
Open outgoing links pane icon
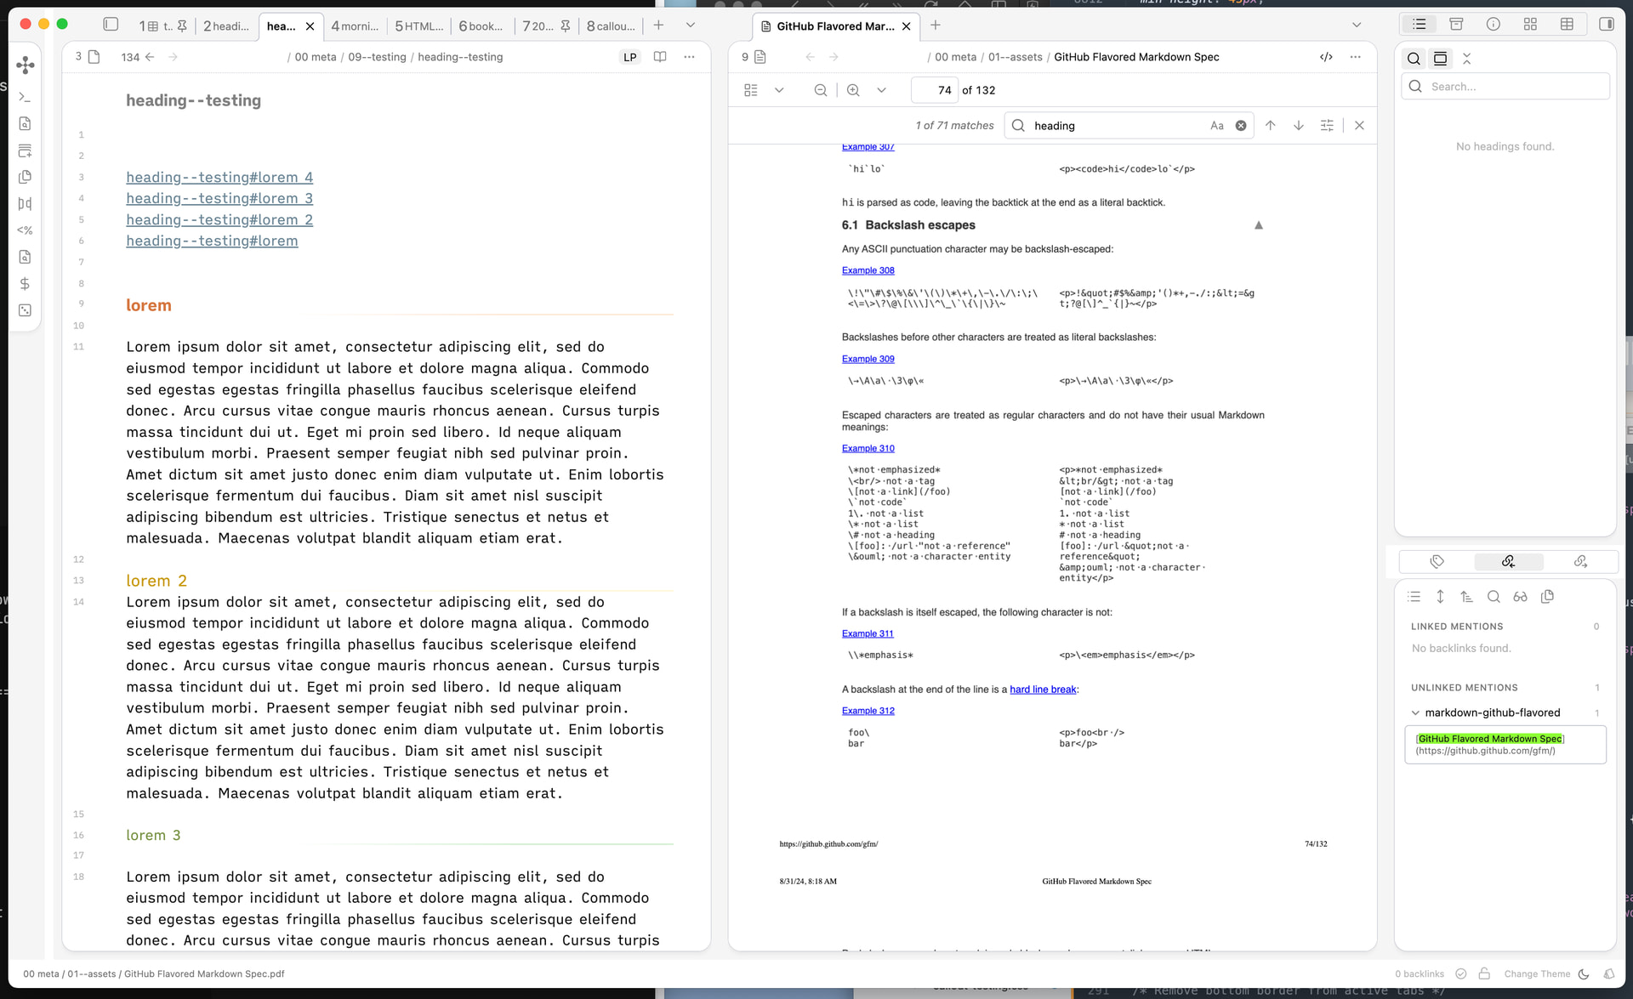point(1580,561)
